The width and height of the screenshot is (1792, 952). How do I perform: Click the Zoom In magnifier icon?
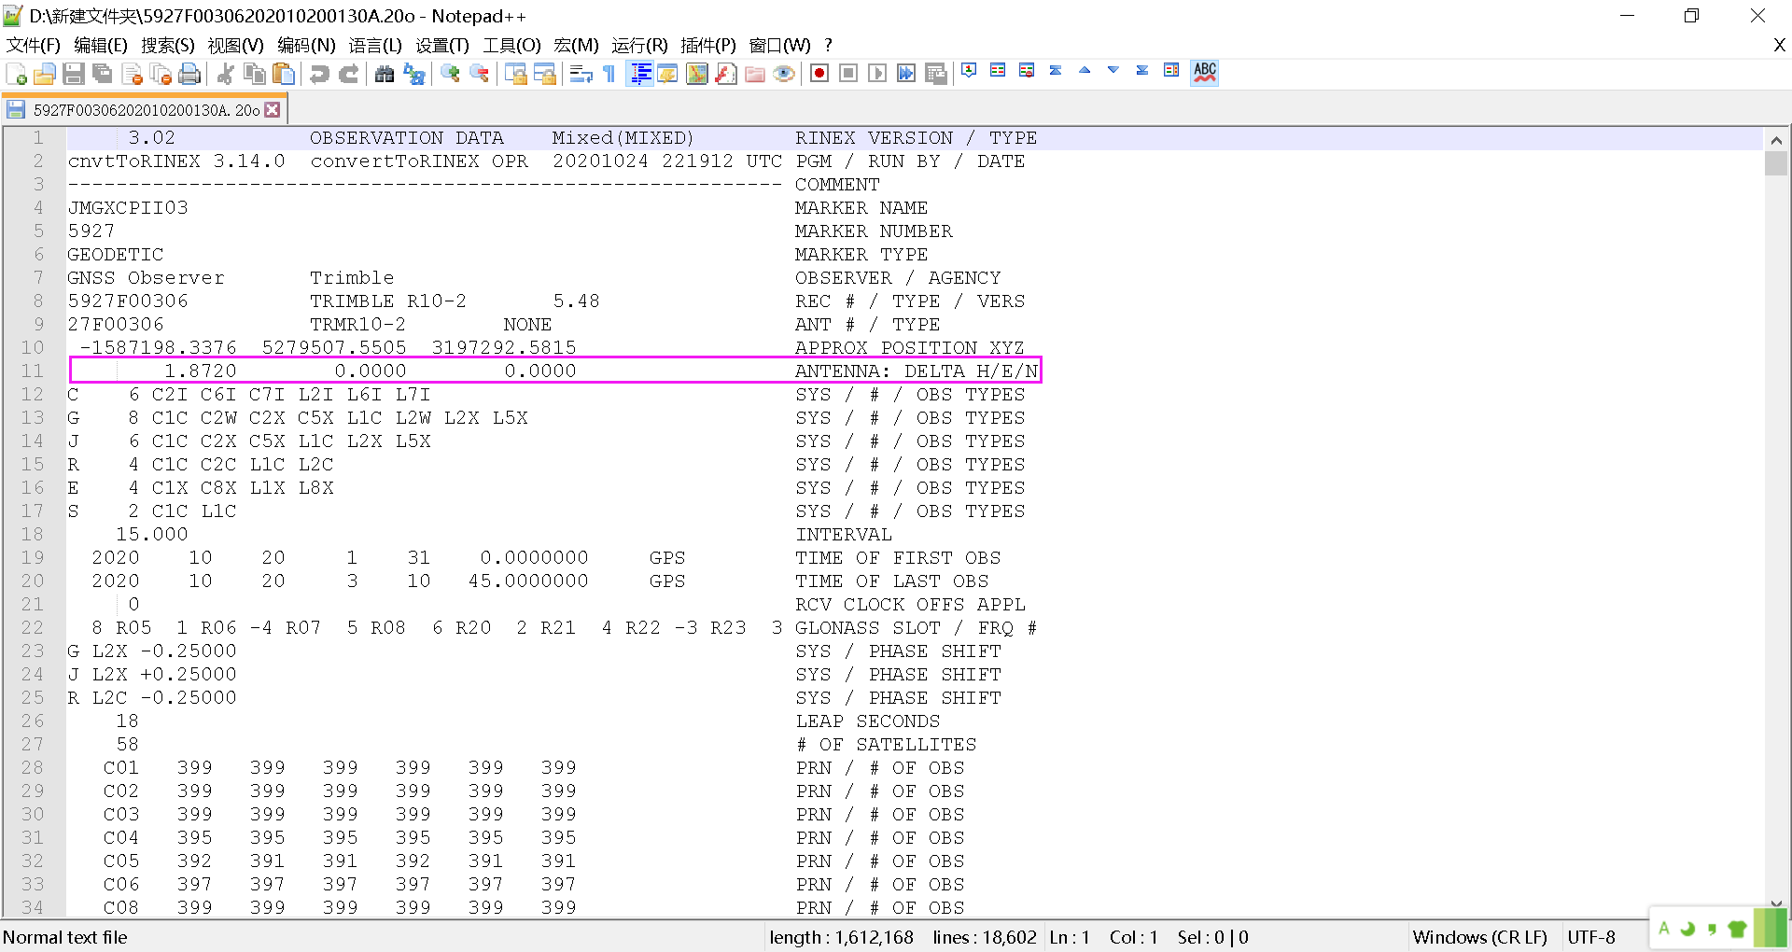pyautogui.click(x=450, y=74)
